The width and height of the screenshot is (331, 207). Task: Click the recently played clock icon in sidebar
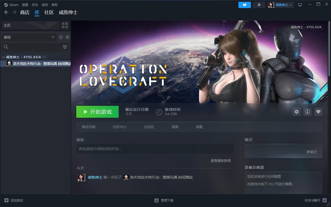pyautogui.click(x=61, y=37)
